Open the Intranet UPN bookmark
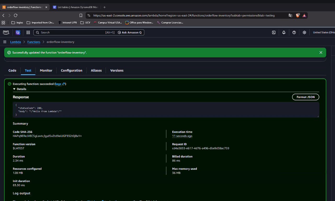335x201 pixels. tap(67, 23)
